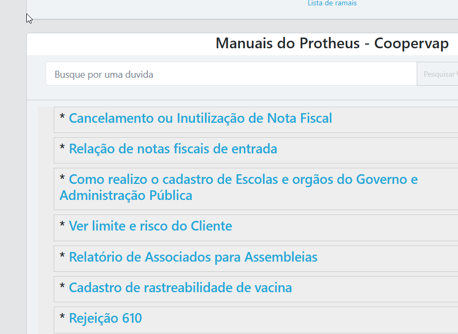The image size is (458, 334).
Task: Click the "Manuais do Protheus - Coopervap" heading
Action: coord(331,43)
